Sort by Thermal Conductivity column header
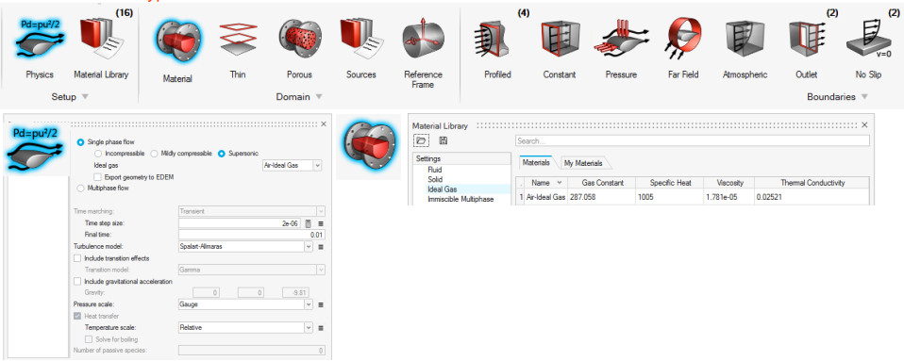This screenshot has height=361, width=904. pos(812,183)
